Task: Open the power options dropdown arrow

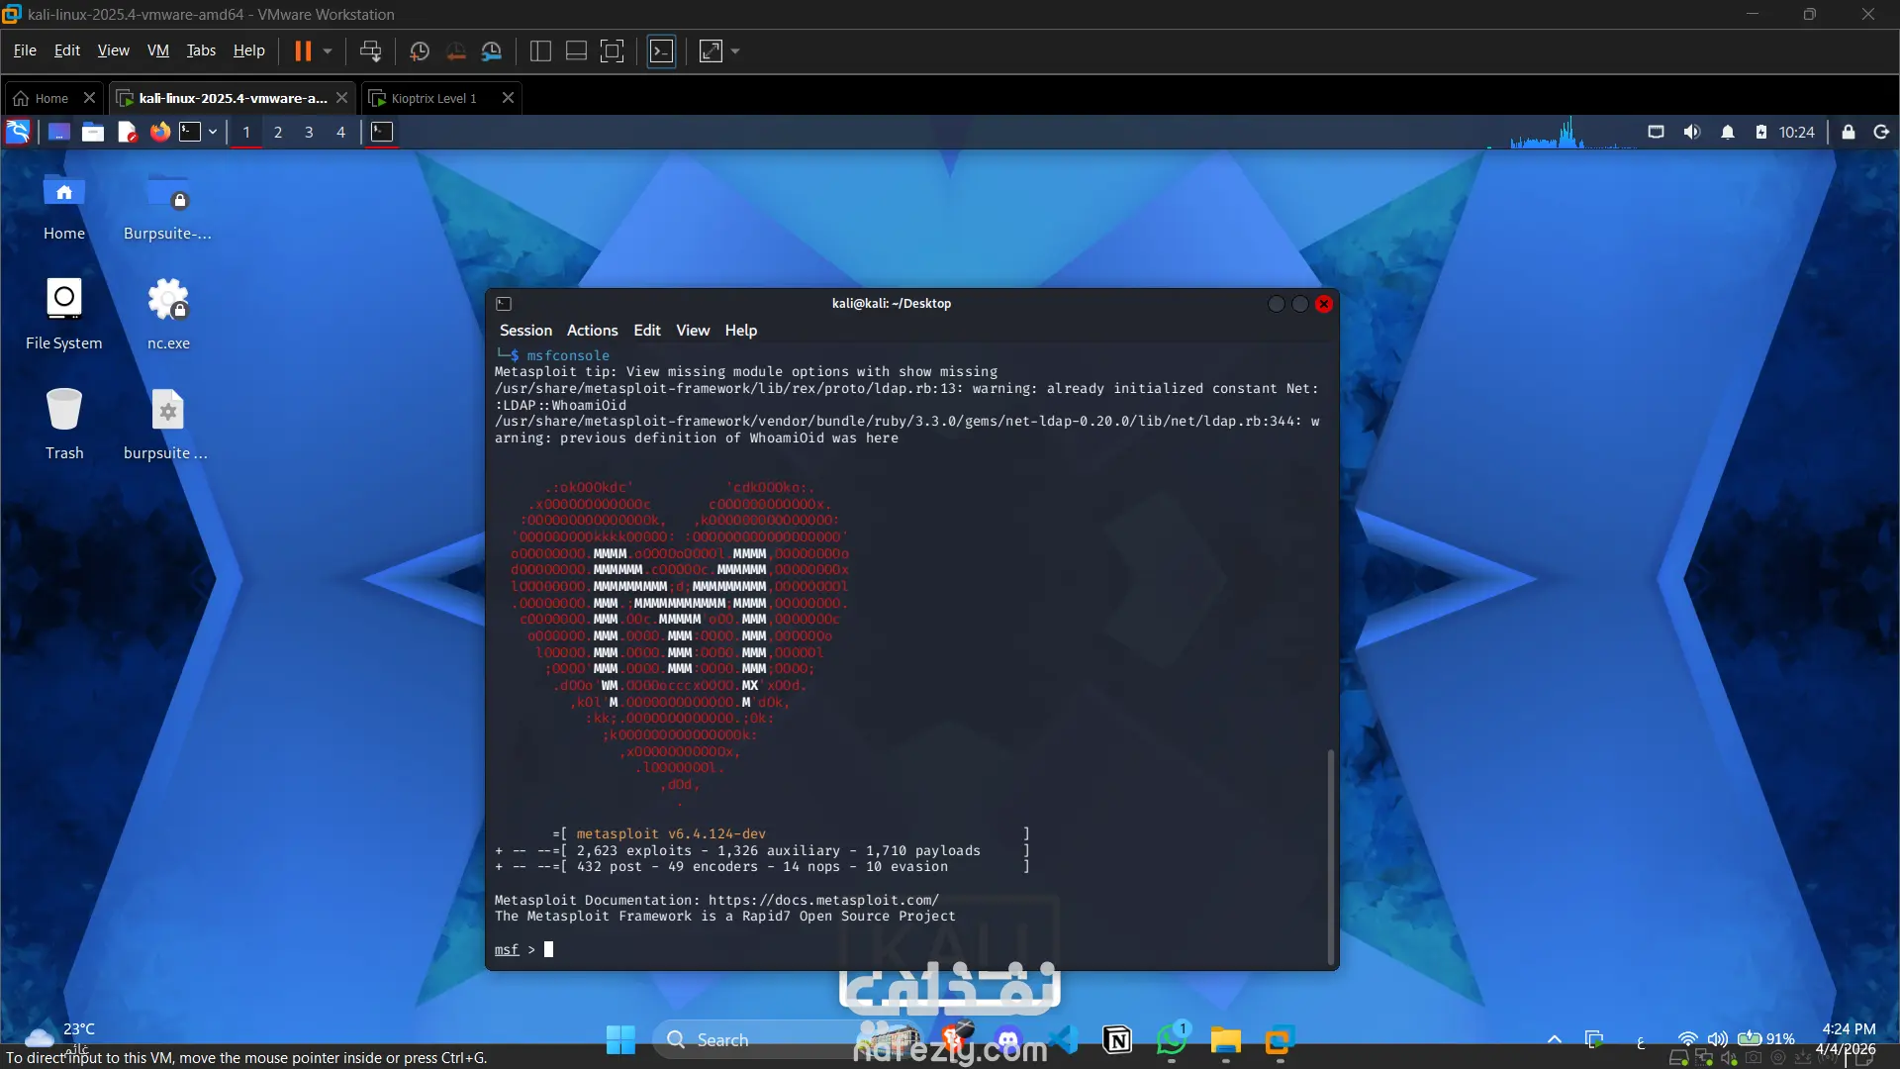Action: click(x=328, y=51)
